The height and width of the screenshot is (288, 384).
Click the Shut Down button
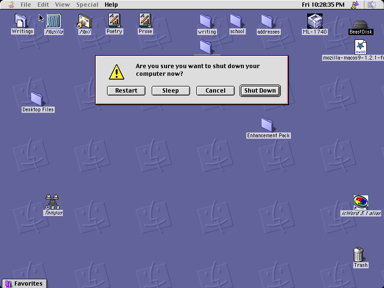[260, 91]
